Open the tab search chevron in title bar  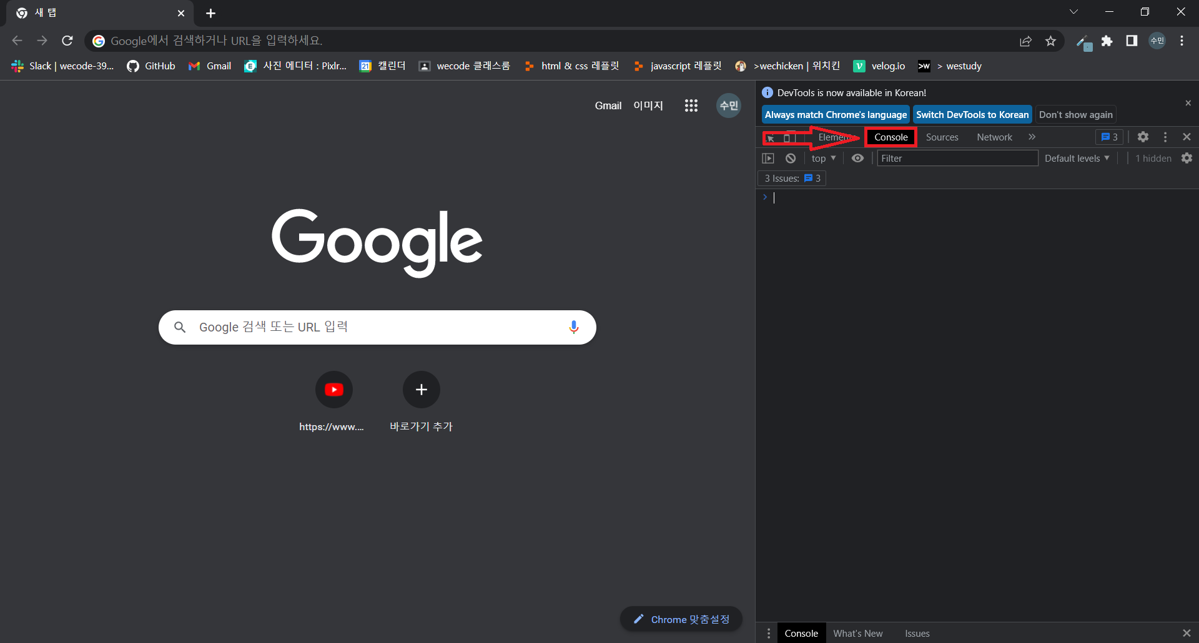pos(1073,12)
